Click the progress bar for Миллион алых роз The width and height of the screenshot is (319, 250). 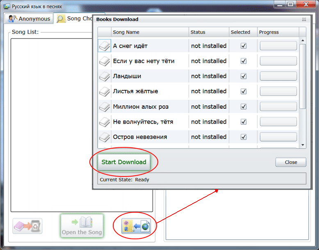tap(278, 107)
